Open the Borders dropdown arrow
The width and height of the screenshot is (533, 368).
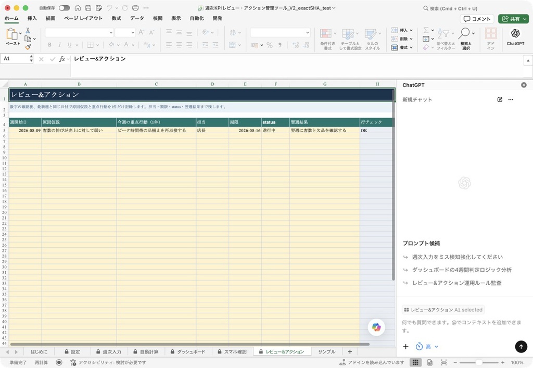(97, 45)
